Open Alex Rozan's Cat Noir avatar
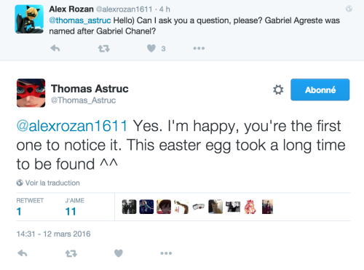Image resolution: width=364 pixels, height=270 pixels. 29,19
